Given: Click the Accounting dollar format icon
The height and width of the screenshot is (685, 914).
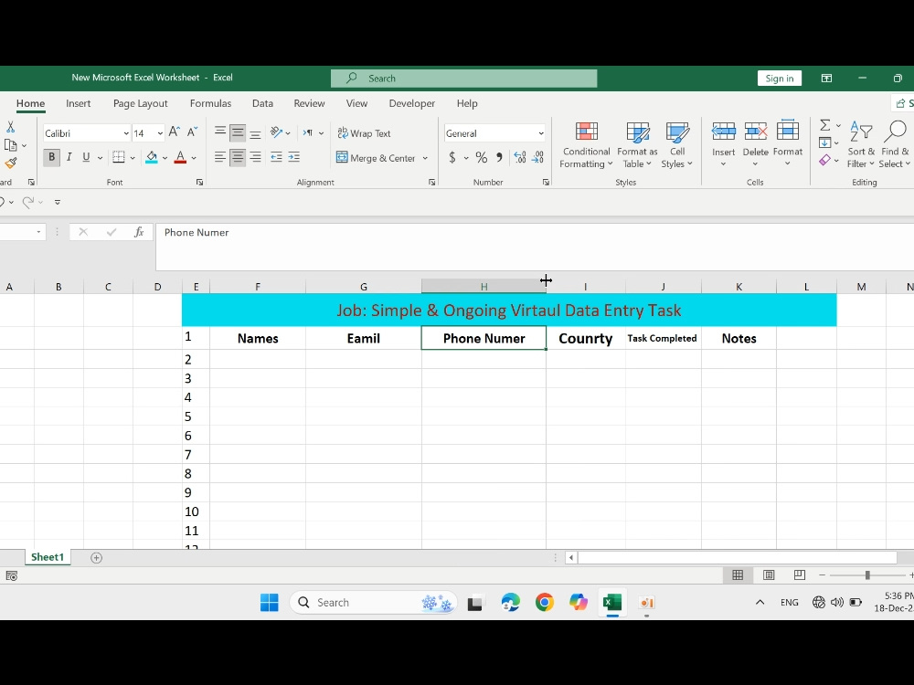Looking at the screenshot, I should 452,157.
